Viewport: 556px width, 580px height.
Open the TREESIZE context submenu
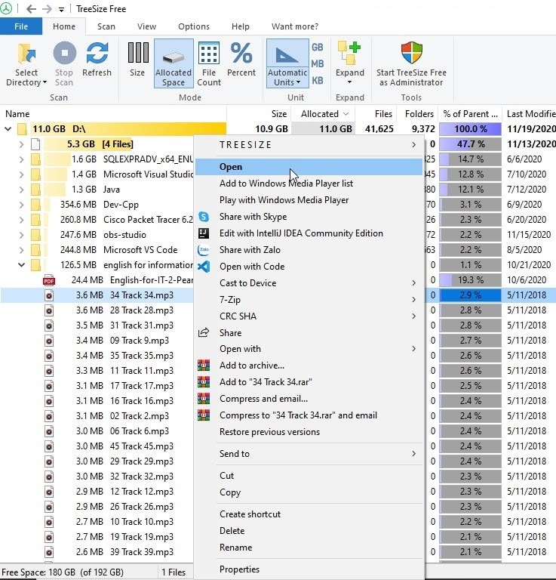point(309,145)
